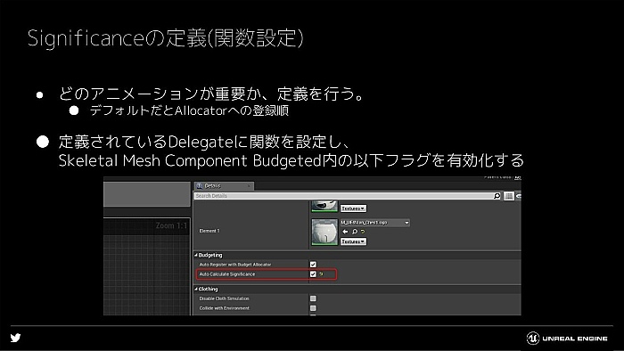Click the 'Zoom 1:1' graph text
Image resolution: width=624 pixels, height=351 pixels.
pos(171,225)
